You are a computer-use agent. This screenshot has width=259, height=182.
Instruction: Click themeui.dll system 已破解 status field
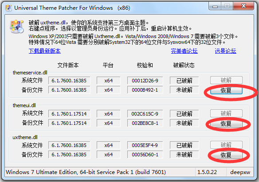184,114
